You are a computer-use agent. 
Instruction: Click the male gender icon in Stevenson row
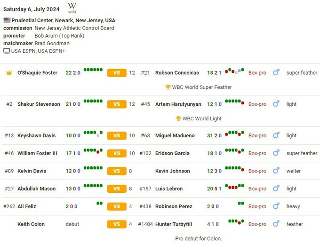[x=276, y=104]
